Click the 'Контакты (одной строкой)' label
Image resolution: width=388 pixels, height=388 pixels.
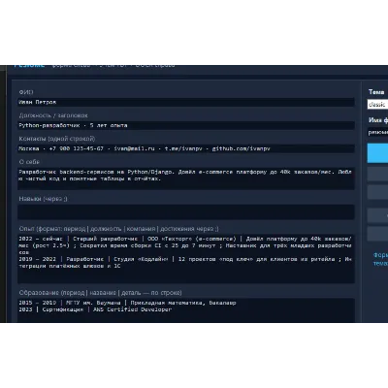pos(57,139)
